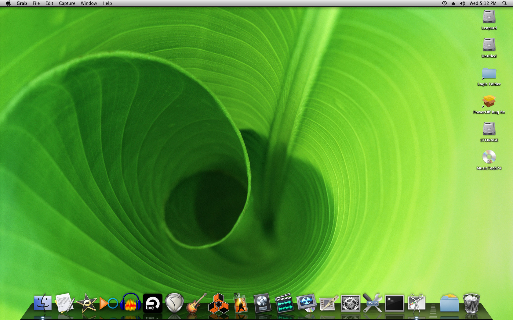This screenshot has height=320, width=513.
Task: Open Reason from the Dock
Action: click(218, 304)
